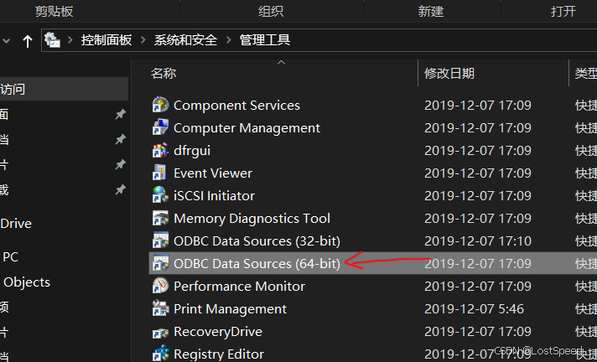The width and height of the screenshot is (597, 362).
Task: Select the iSCSI Initiator icon
Action: pos(160,196)
